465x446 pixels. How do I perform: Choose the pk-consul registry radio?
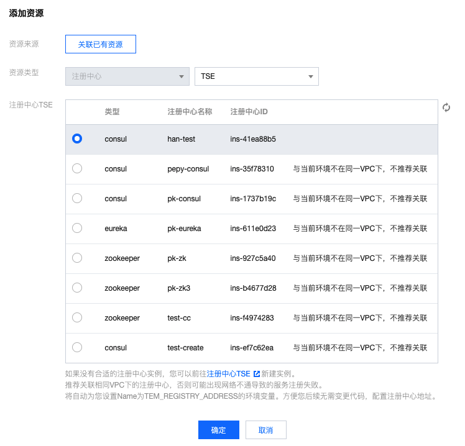click(77, 198)
